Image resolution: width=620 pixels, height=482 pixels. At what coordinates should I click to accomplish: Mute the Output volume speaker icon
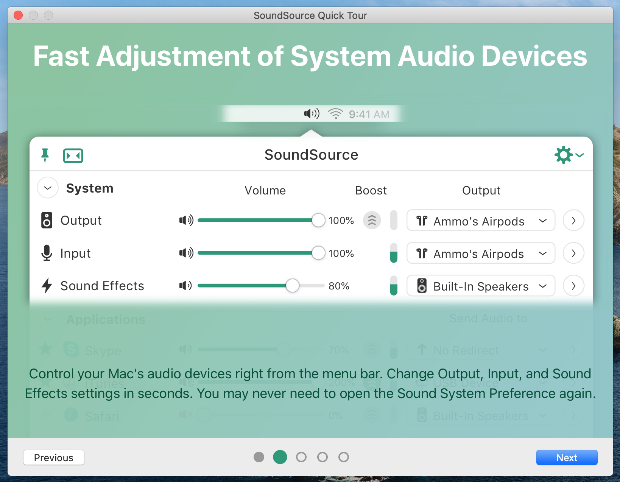point(186,220)
